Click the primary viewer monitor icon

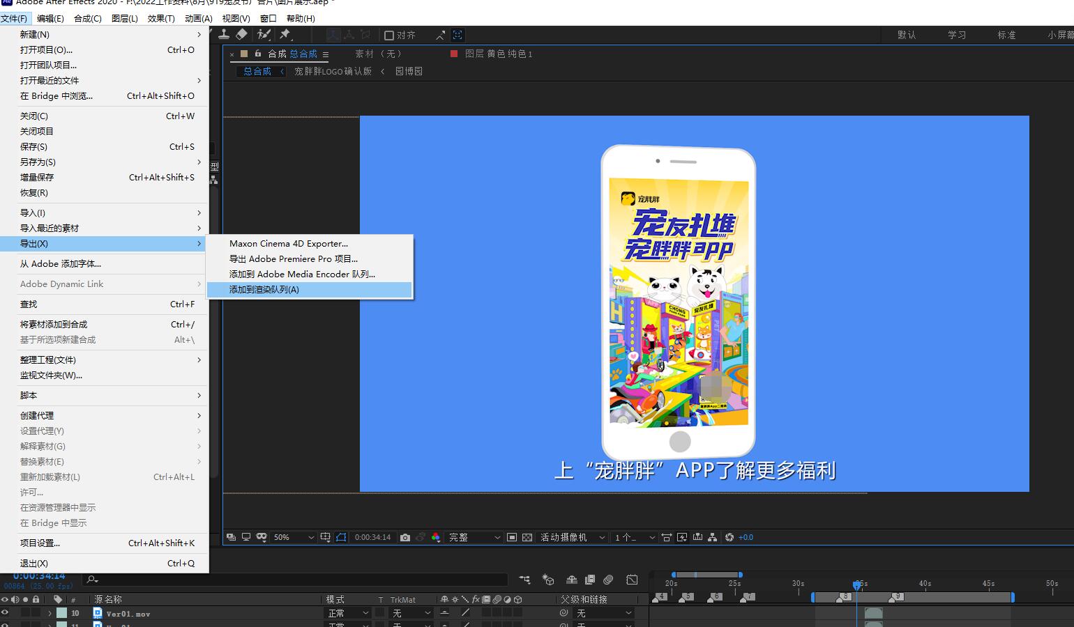(x=246, y=537)
